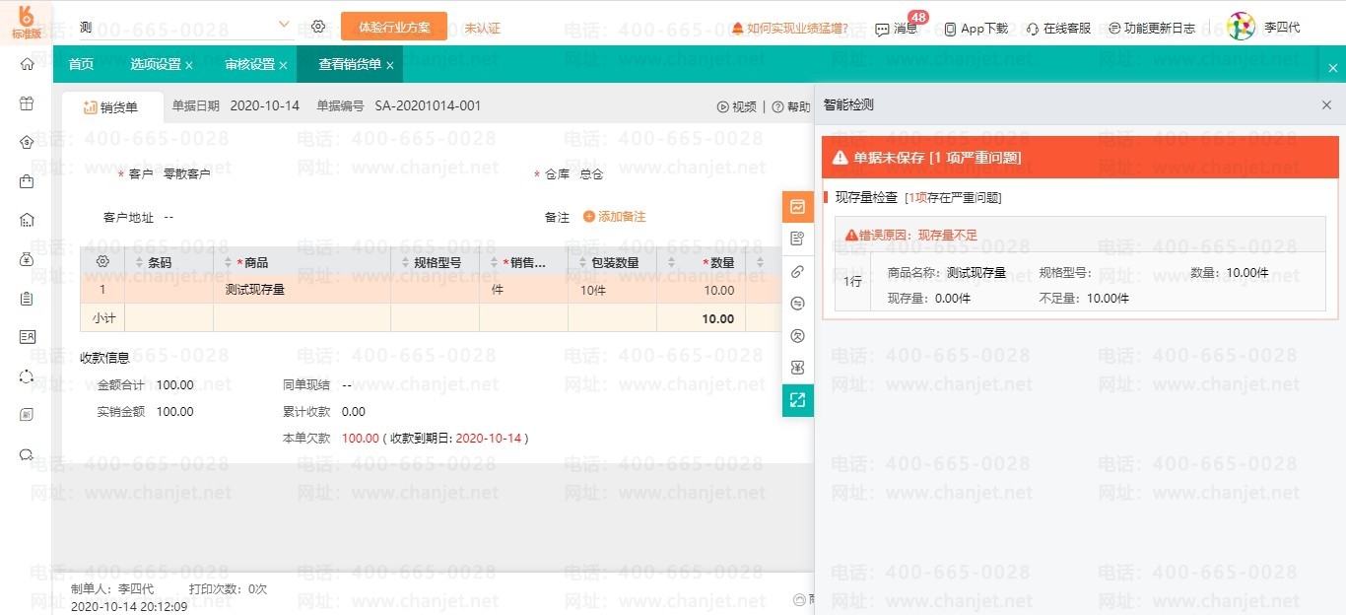Sort by 数量 column arrows
Image resolution: width=1346 pixels, height=615 pixels.
pyautogui.click(x=670, y=262)
